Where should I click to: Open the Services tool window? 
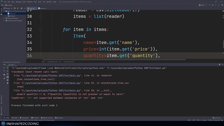pyautogui.click(x=59, y=118)
